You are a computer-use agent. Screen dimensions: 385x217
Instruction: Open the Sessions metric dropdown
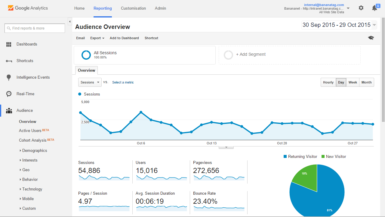(x=90, y=82)
